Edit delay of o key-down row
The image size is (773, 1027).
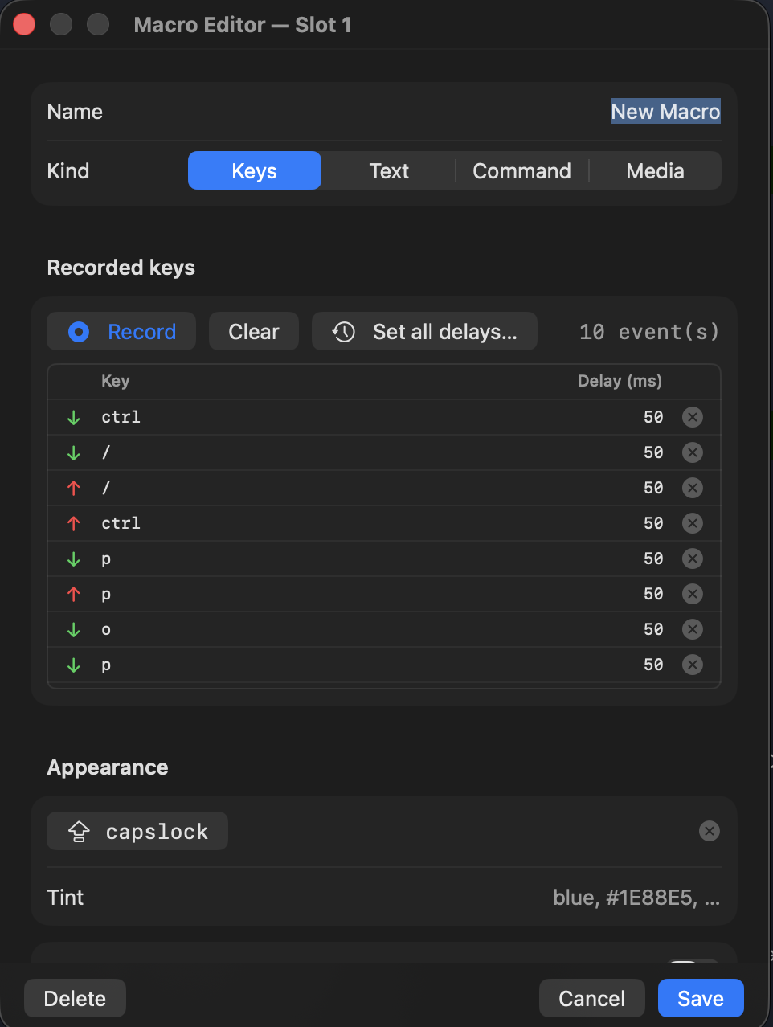coord(653,629)
